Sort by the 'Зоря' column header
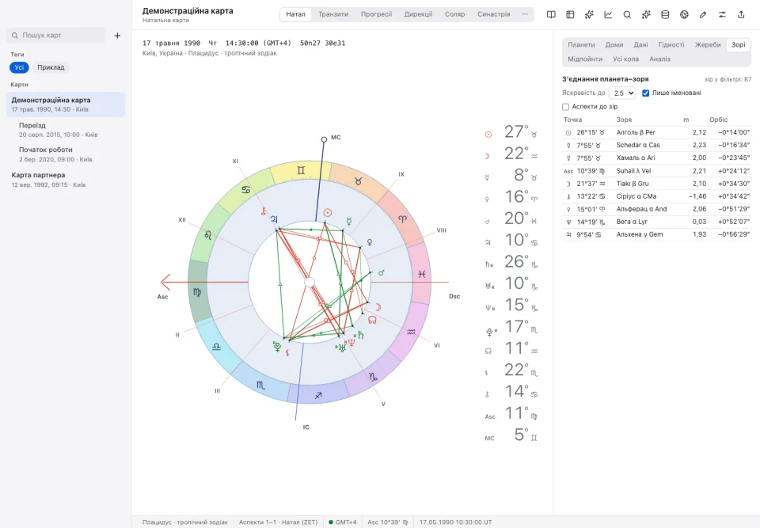Screen dimensions: 760x528 pos(624,120)
